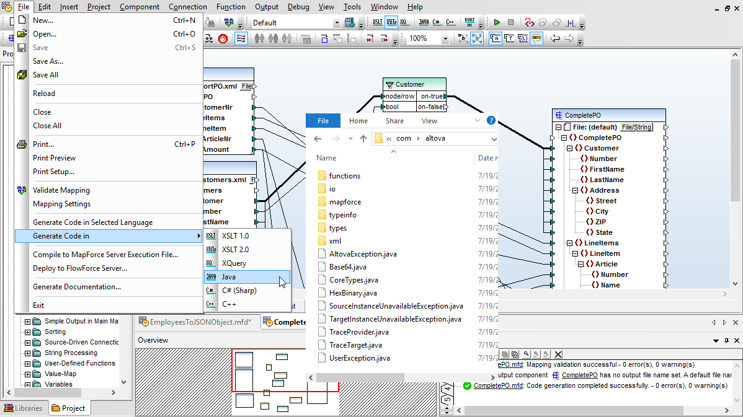Image resolution: width=743 pixels, height=417 pixels.
Task: Click the Messages horizontal scrollbar
Action: tap(592, 410)
